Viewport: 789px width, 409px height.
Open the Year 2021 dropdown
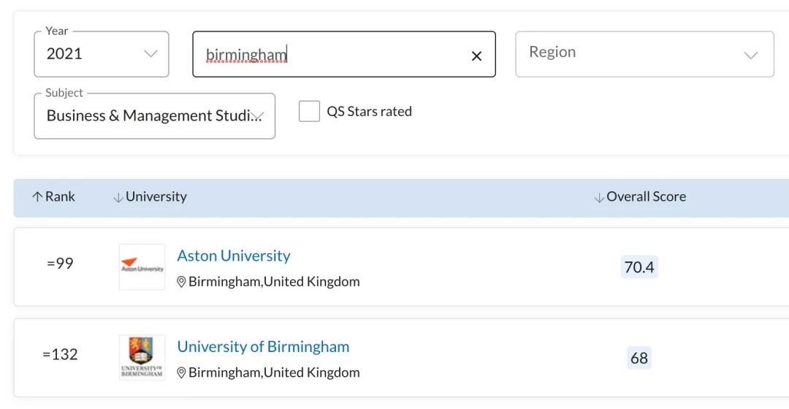click(x=101, y=54)
